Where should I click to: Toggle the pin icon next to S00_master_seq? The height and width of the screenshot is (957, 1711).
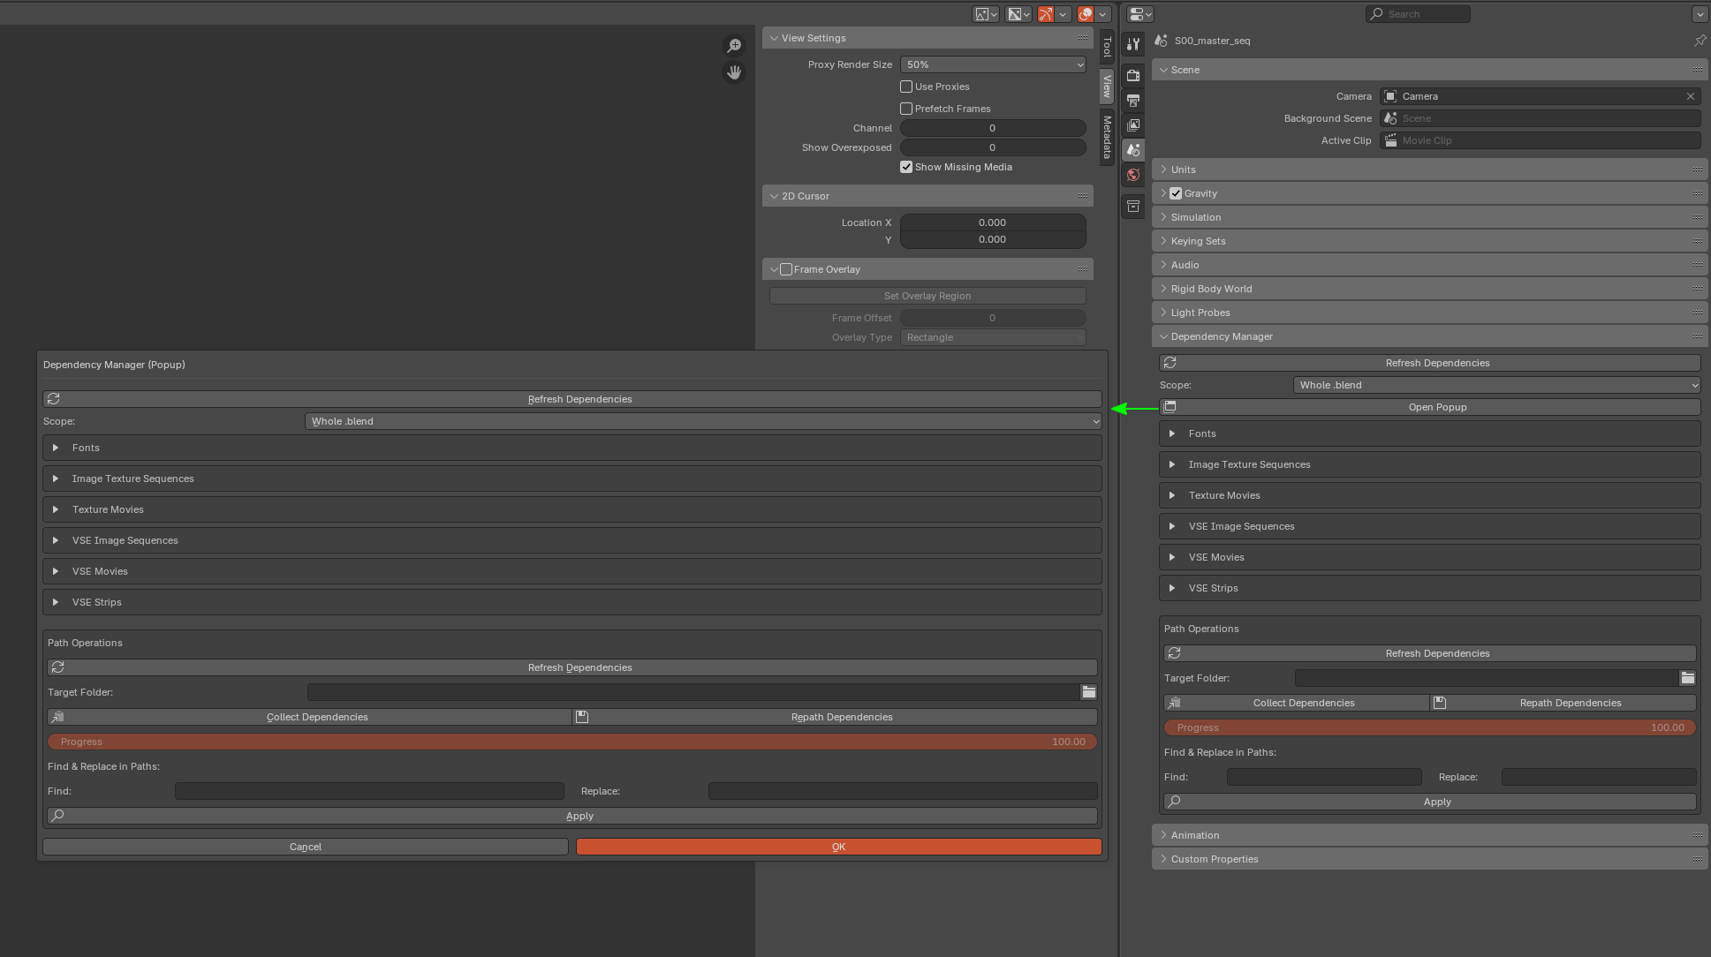tap(1700, 41)
